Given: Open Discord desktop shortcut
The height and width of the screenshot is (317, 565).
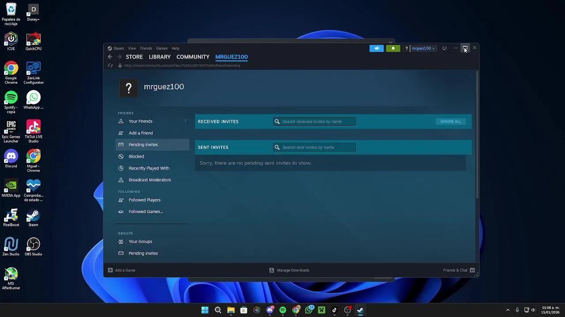Looking at the screenshot, I should [11, 159].
